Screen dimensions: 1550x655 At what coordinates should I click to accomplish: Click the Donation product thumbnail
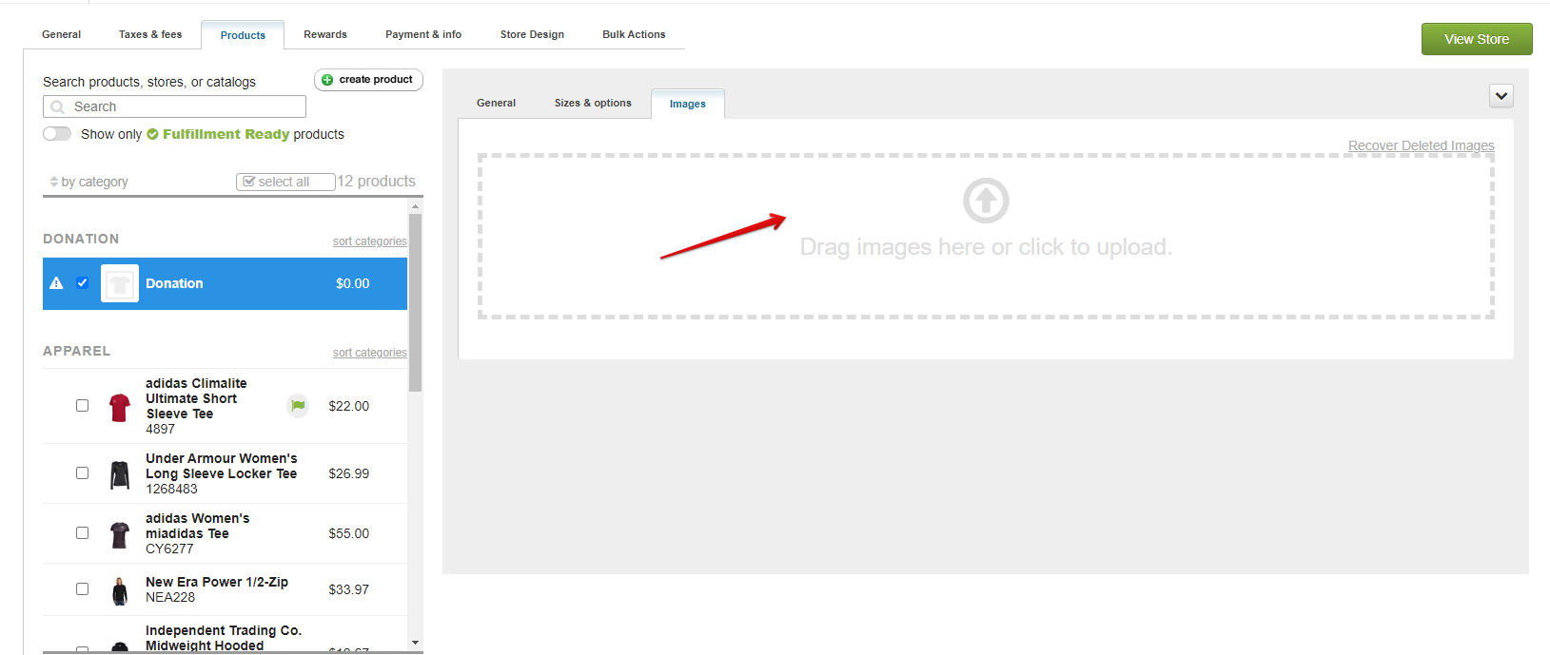120,283
